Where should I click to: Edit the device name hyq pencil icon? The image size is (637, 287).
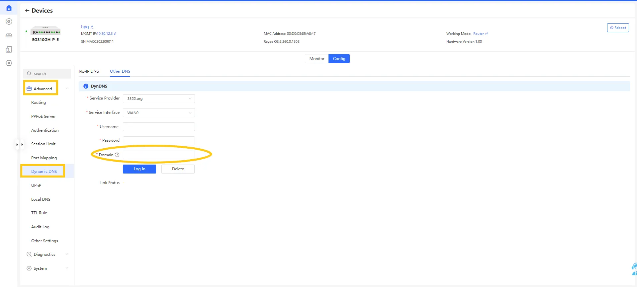pyautogui.click(x=92, y=27)
